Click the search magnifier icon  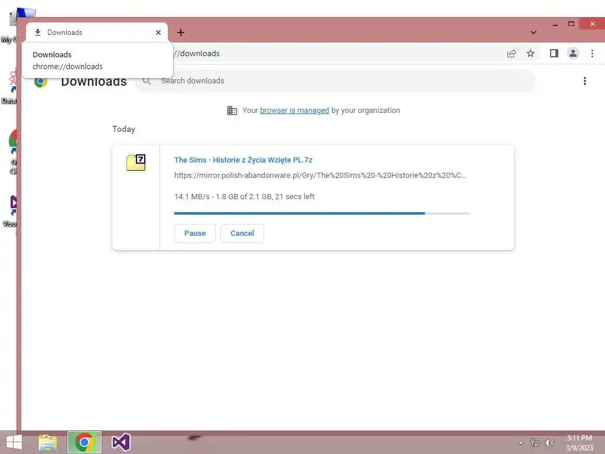click(x=147, y=80)
